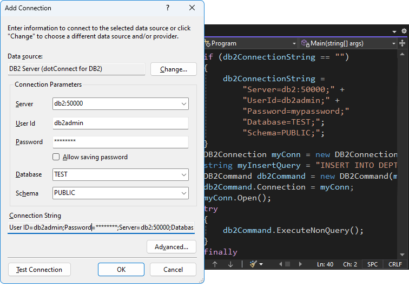
Task: Expand the Schema combo box dropdown
Action: pyautogui.click(x=183, y=193)
